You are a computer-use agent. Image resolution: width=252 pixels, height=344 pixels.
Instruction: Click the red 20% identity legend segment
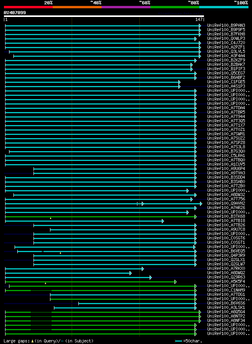point(28,7)
